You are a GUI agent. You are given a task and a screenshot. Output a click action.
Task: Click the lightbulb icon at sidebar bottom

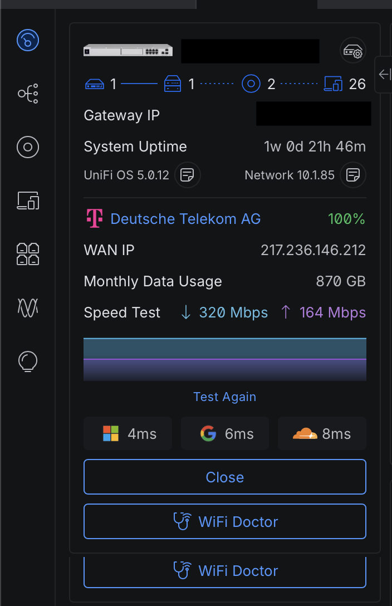(27, 360)
